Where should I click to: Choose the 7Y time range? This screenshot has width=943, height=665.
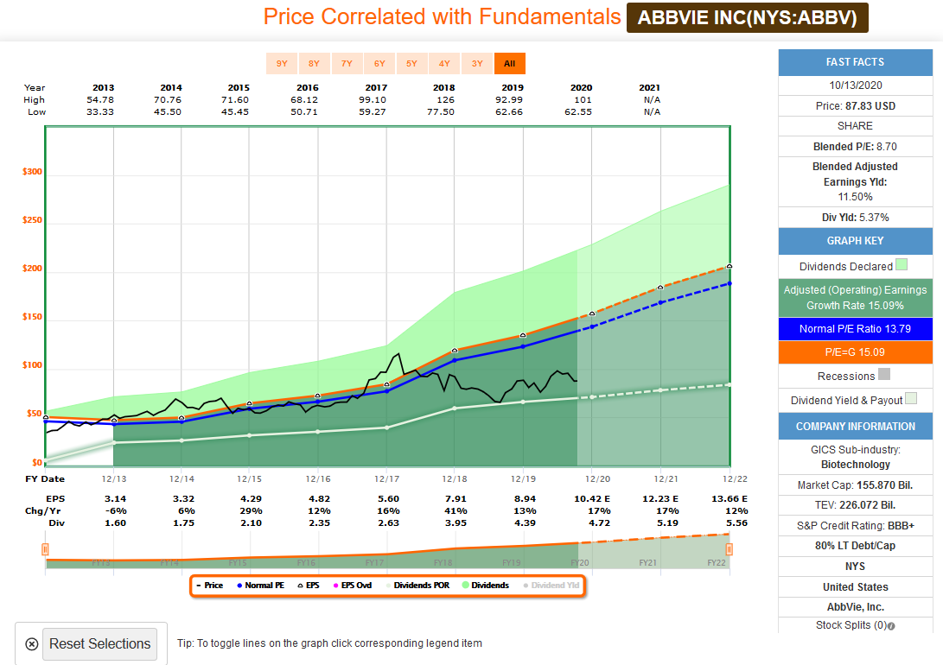coord(347,64)
